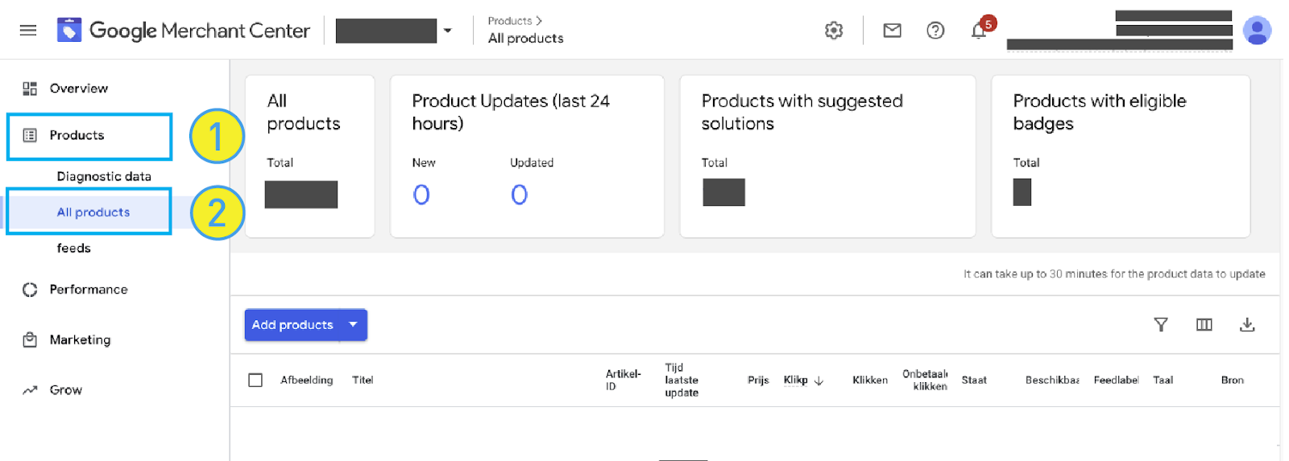Click the Products breadcrumb
The width and height of the screenshot is (1289, 461).
510,21
